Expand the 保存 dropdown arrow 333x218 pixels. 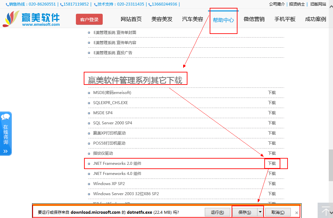pos(260,212)
